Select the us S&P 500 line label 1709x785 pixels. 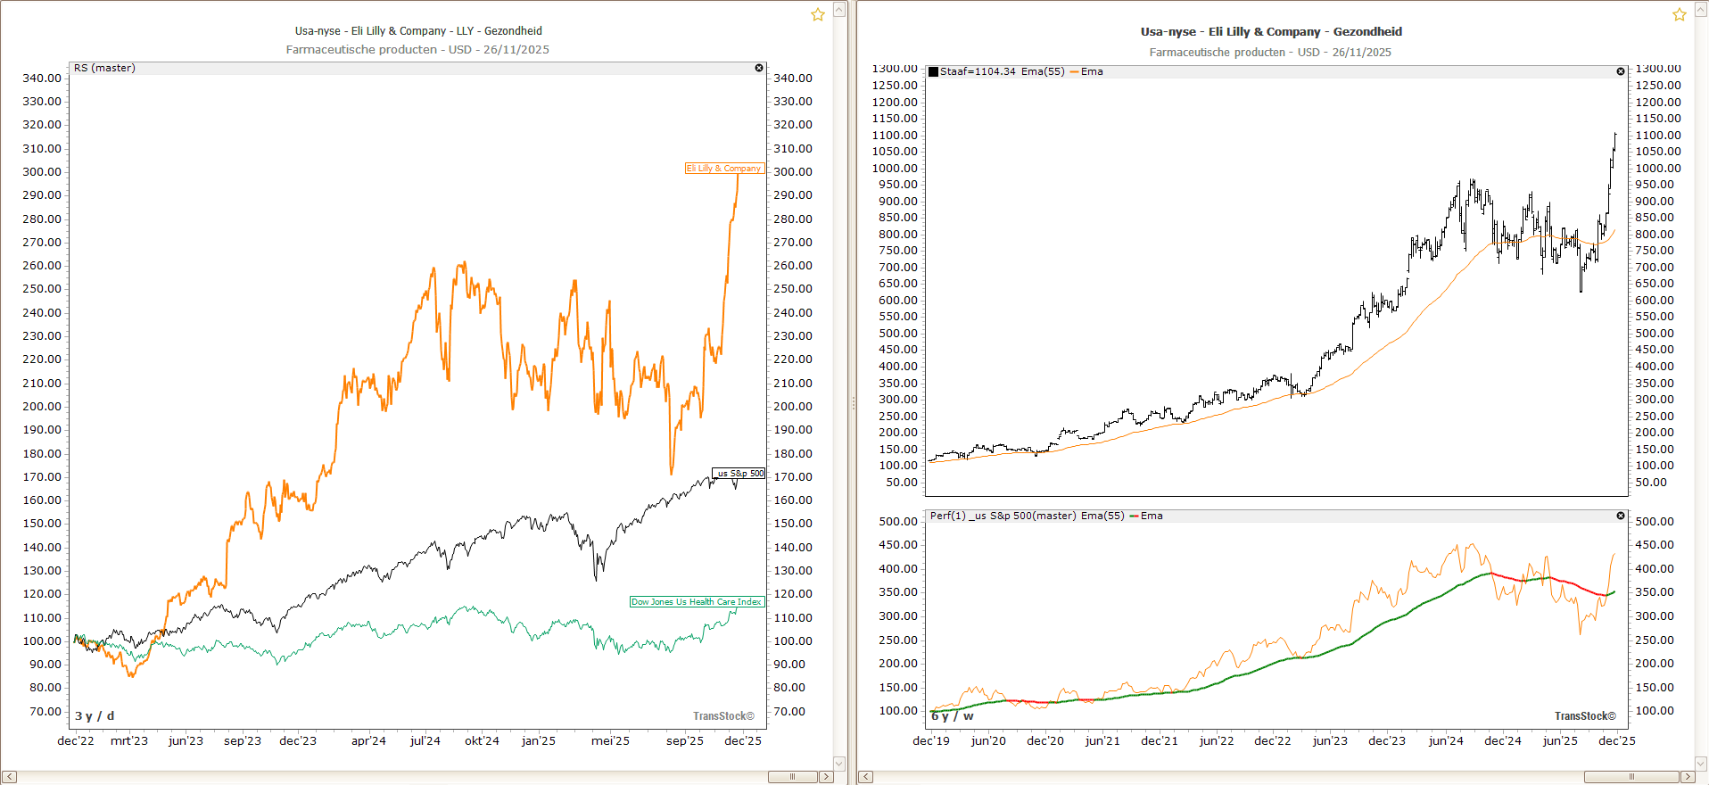(739, 473)
